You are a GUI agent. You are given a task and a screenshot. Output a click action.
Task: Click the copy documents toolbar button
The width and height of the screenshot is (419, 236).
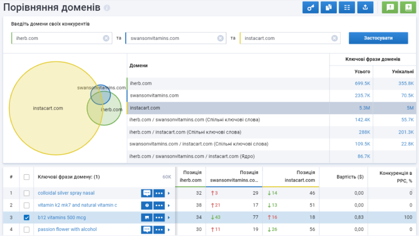tap(329, 7)
